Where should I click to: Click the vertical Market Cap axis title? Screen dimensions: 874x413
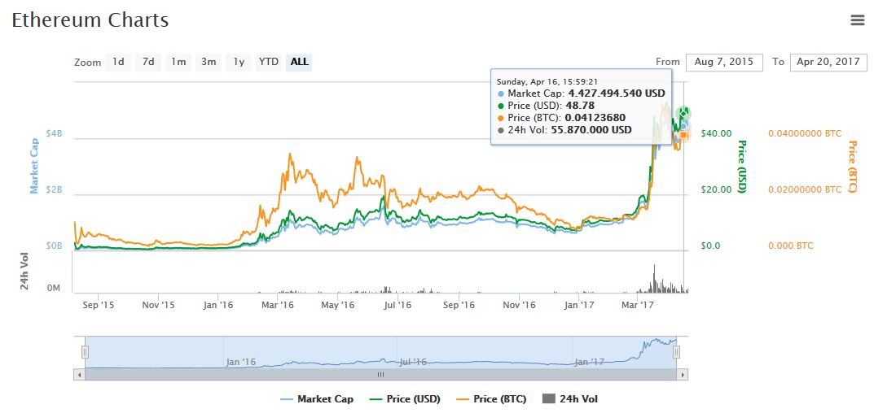pyautogui.click(x=34, y=167)
